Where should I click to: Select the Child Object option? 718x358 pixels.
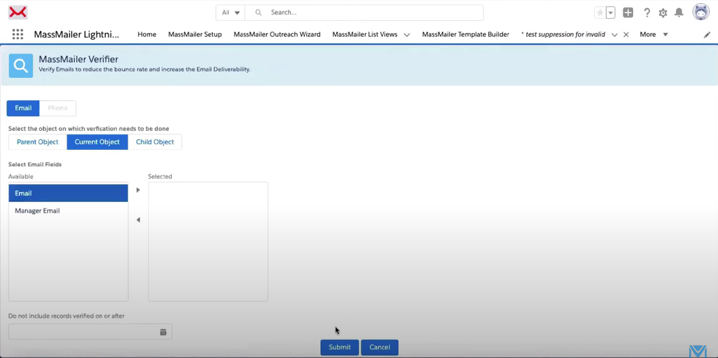click(x=155, y=142)
